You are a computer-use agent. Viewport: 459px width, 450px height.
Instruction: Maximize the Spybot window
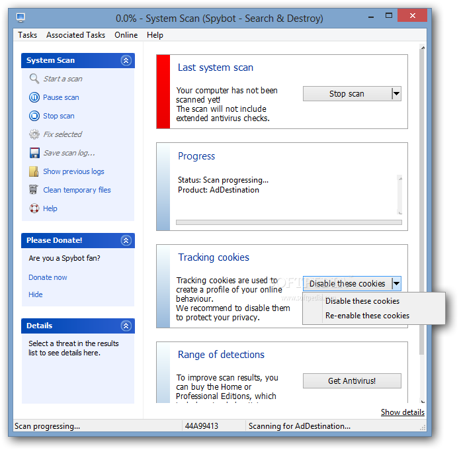click(x=389, y=16)
